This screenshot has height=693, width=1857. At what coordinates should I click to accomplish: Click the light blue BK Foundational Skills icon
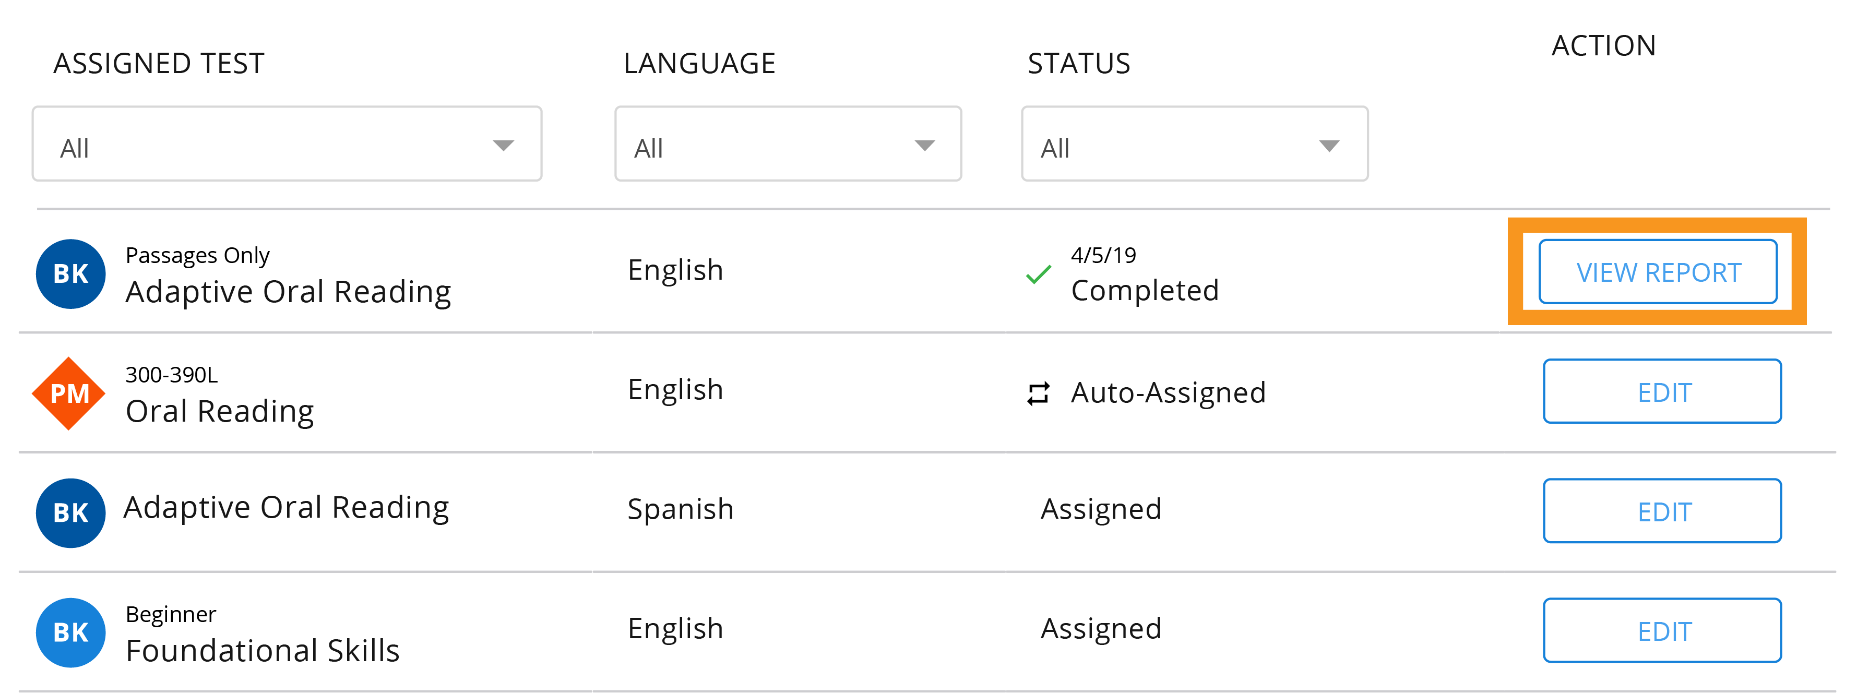70,632
